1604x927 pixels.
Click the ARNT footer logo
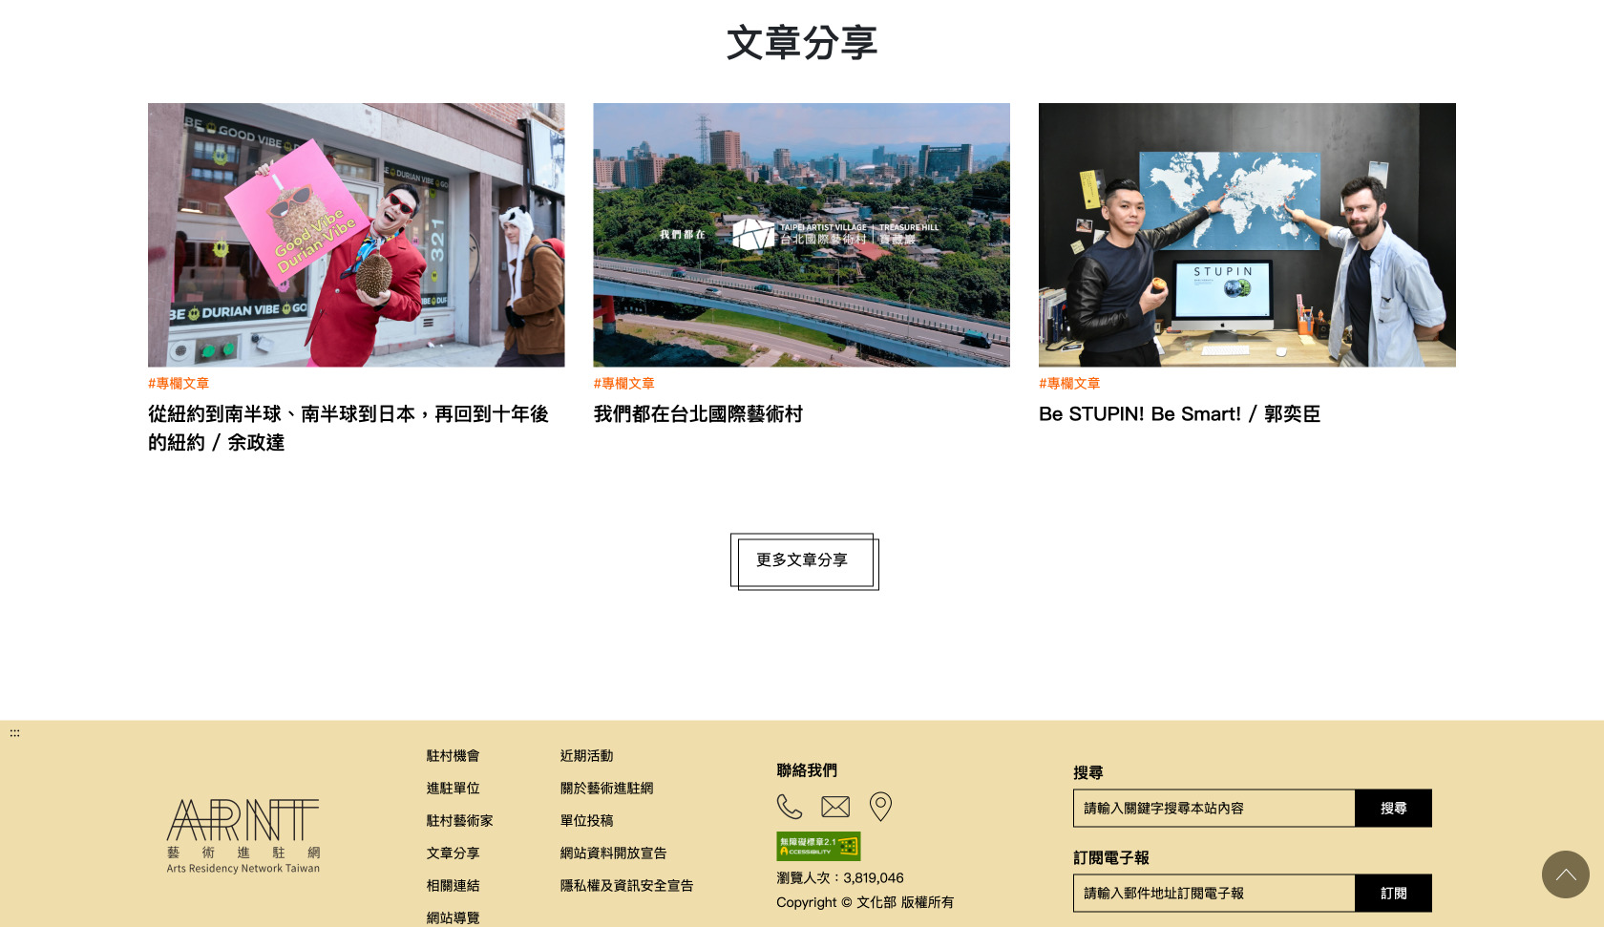(243, 835)
